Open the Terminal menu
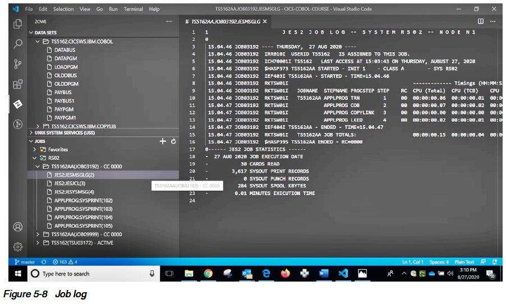This screenshot has height=304, width=506. pyautogui.click(x=133, y=9)
